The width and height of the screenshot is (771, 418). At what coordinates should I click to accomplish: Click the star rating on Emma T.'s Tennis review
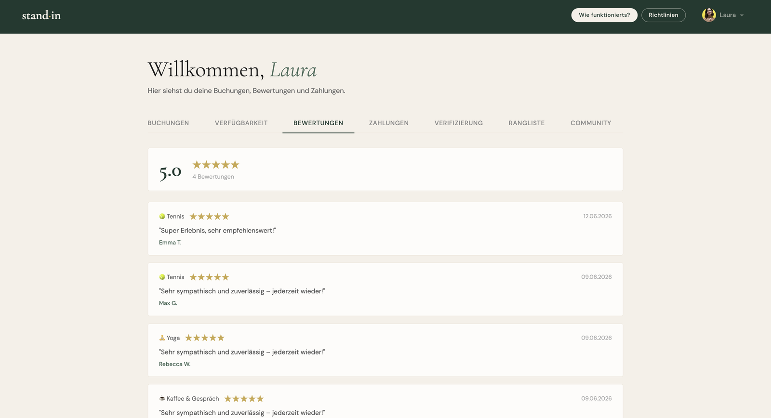click(x=209, y=217)
